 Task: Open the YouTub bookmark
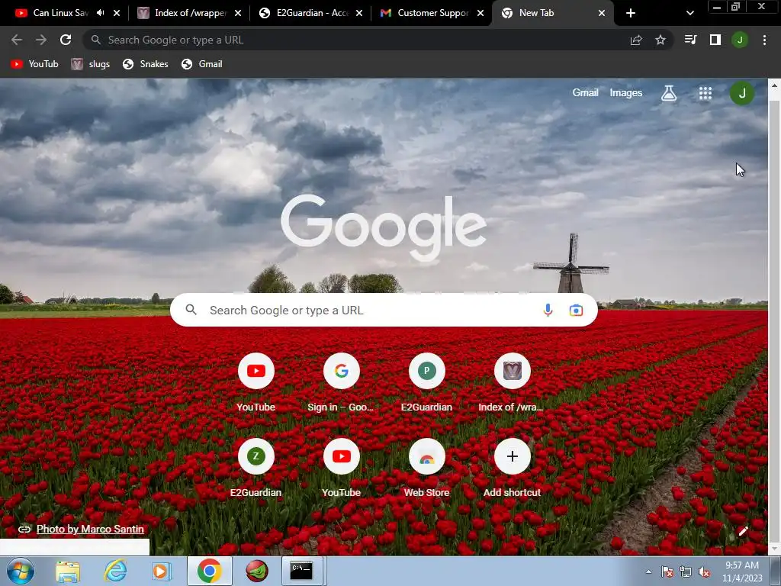34,64
